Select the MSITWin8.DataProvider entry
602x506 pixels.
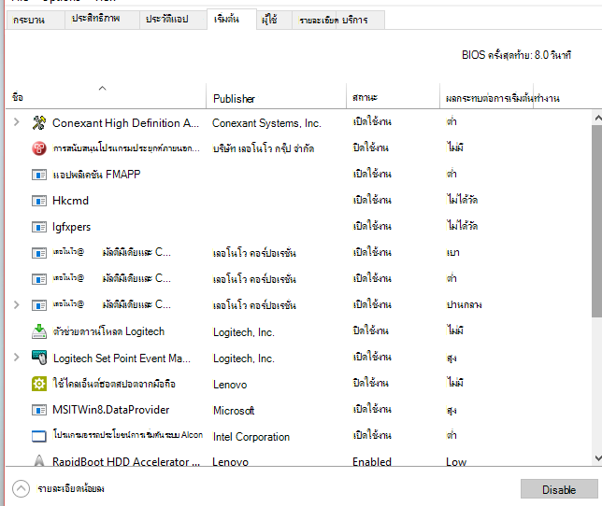tap(111, 410)
